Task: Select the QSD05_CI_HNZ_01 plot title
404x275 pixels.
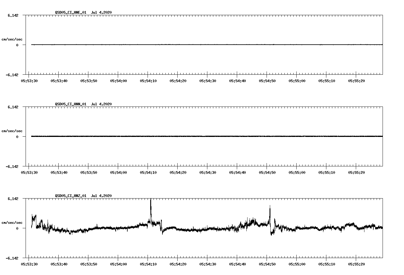Action: pyautogui.click(x=71, y=196)
